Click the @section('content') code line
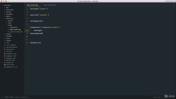 tap(39, 15)
